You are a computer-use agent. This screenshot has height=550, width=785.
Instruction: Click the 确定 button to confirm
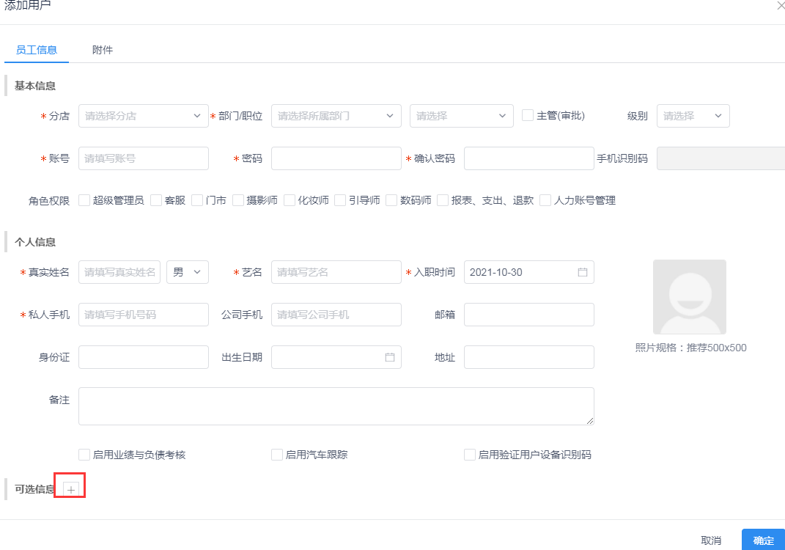pos(764,540)
